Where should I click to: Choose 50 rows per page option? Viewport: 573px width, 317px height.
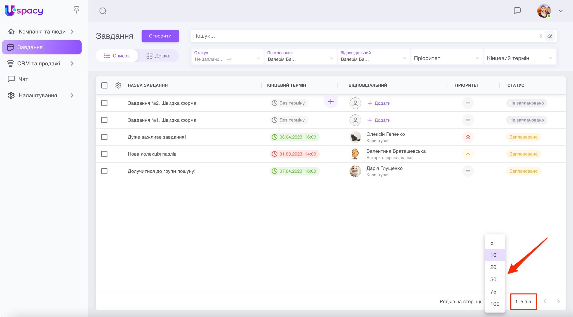[494, 279]
